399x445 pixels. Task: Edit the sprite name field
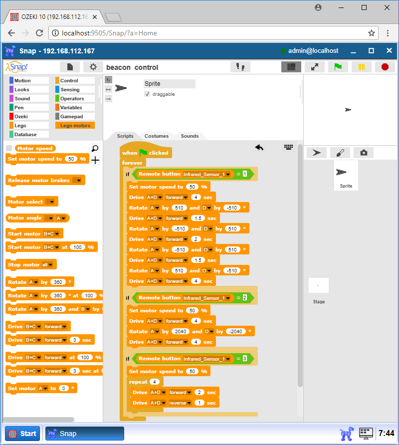click(x=170, y=84)
